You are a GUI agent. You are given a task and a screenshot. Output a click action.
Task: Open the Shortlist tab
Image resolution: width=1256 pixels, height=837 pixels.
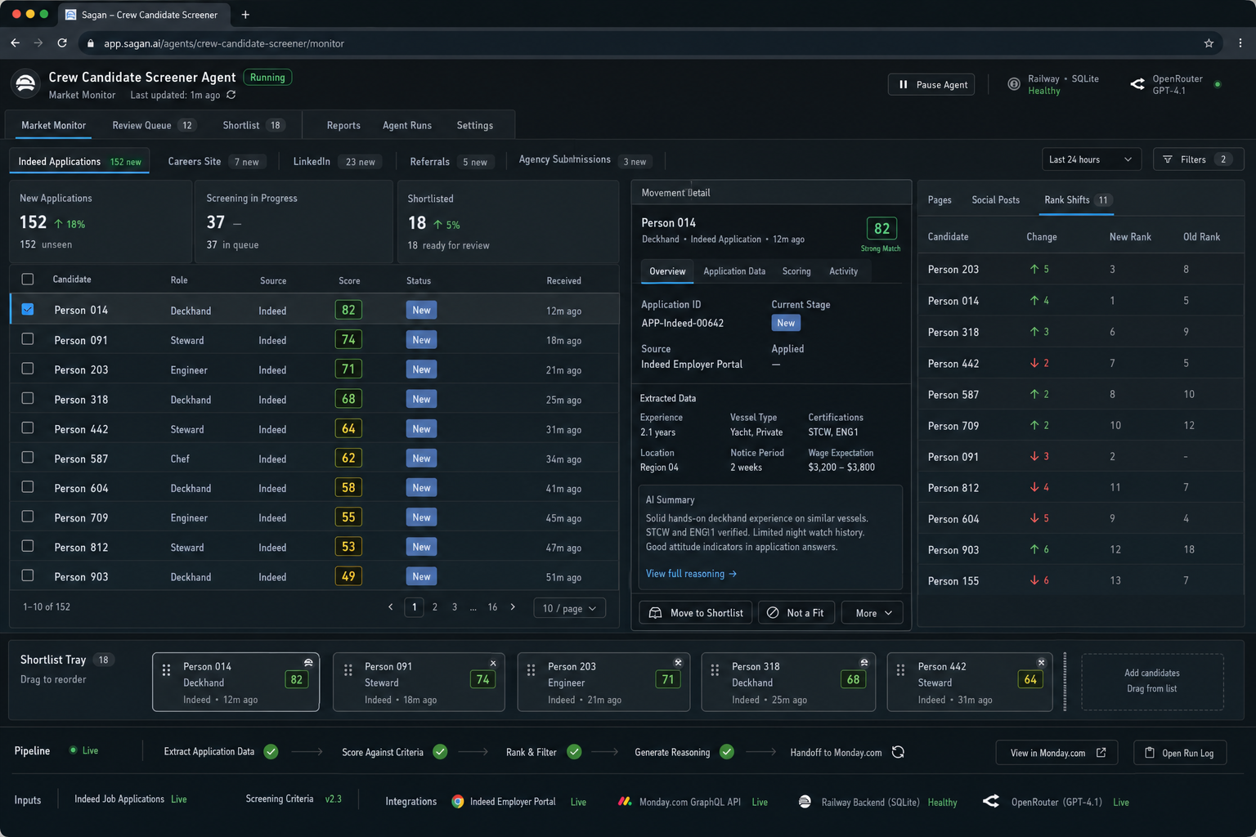[x=253, y=125]
